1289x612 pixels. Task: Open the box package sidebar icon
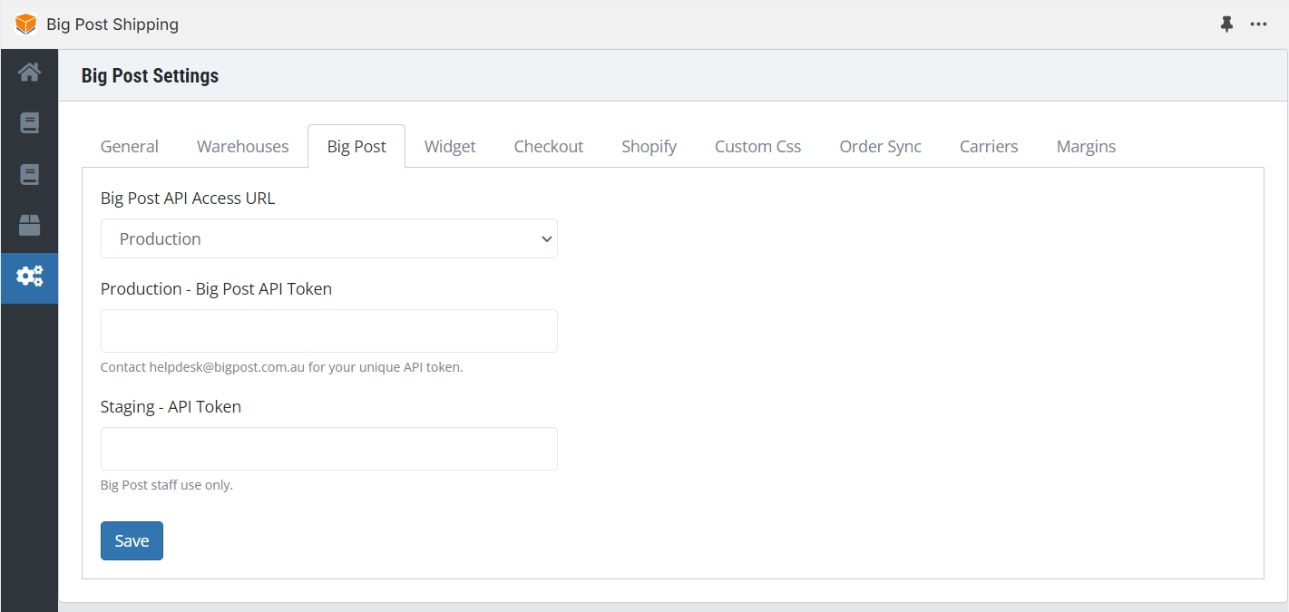[29, 225]
